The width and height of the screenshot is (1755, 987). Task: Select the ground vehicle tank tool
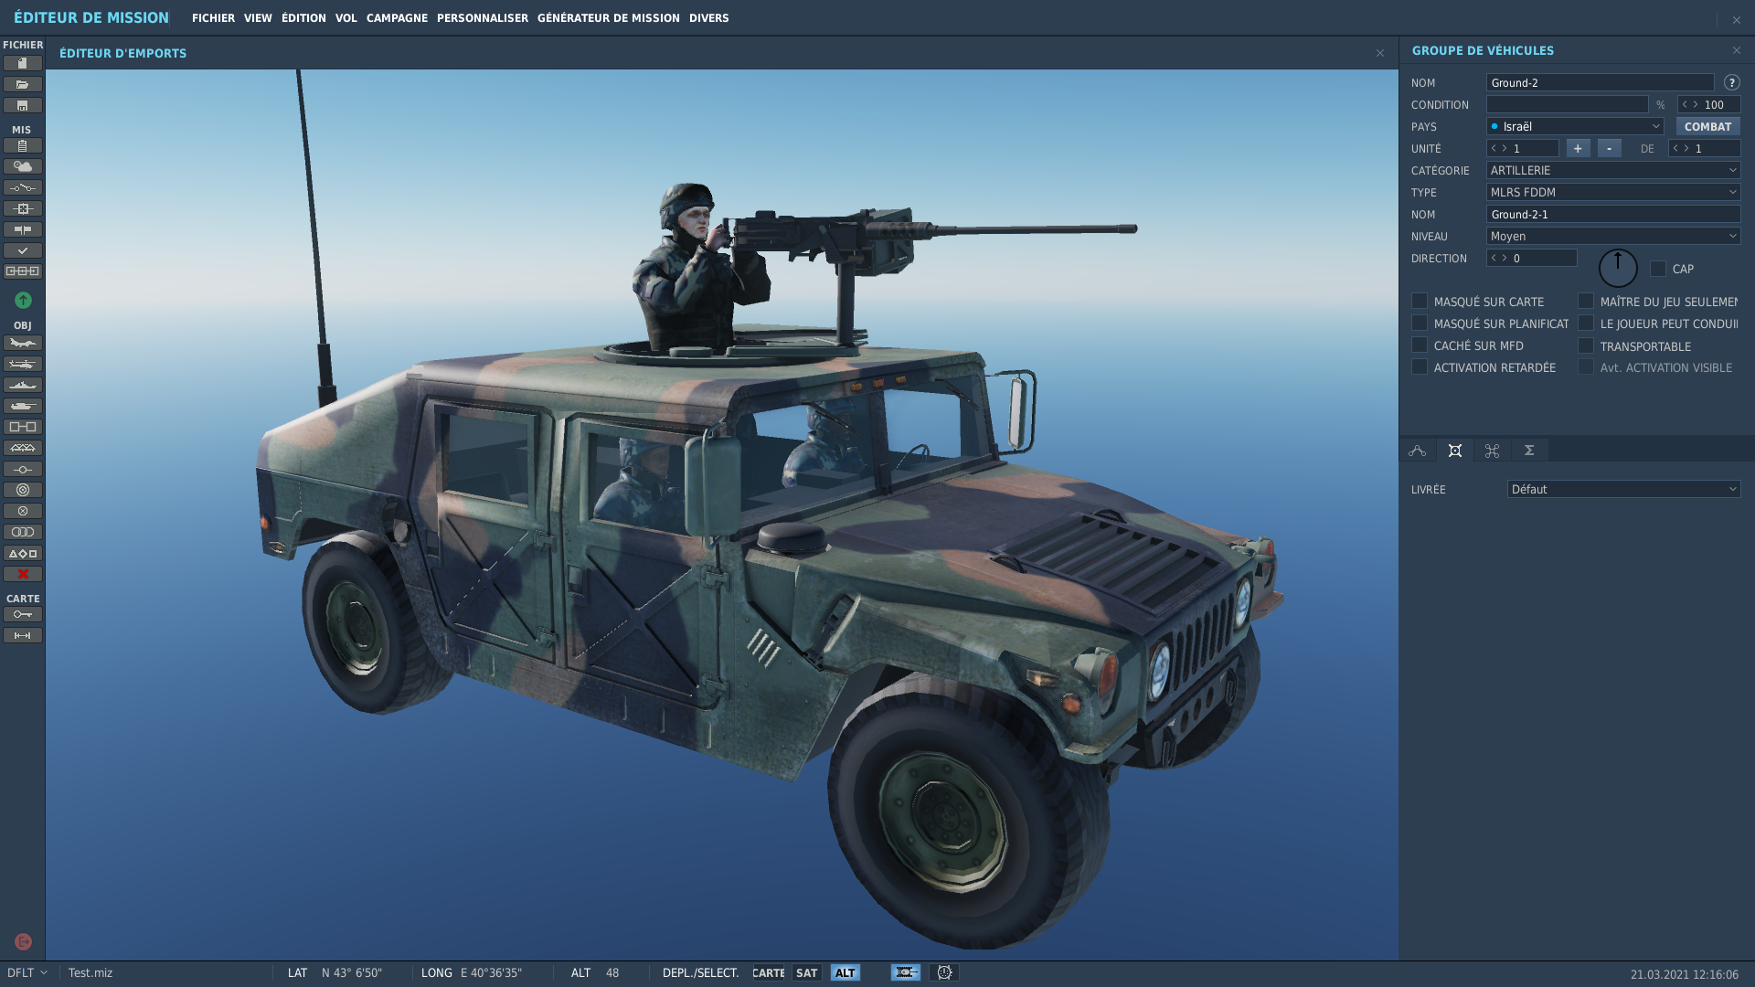(23, 406)
